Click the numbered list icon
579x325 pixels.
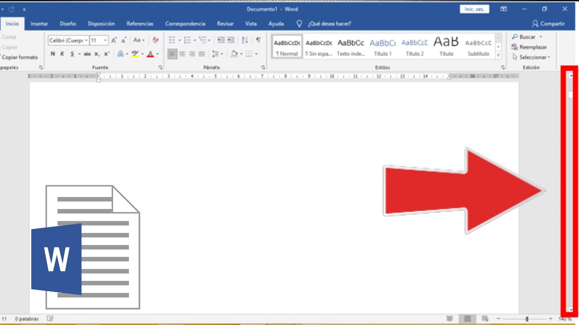click(x=187, y=40)
